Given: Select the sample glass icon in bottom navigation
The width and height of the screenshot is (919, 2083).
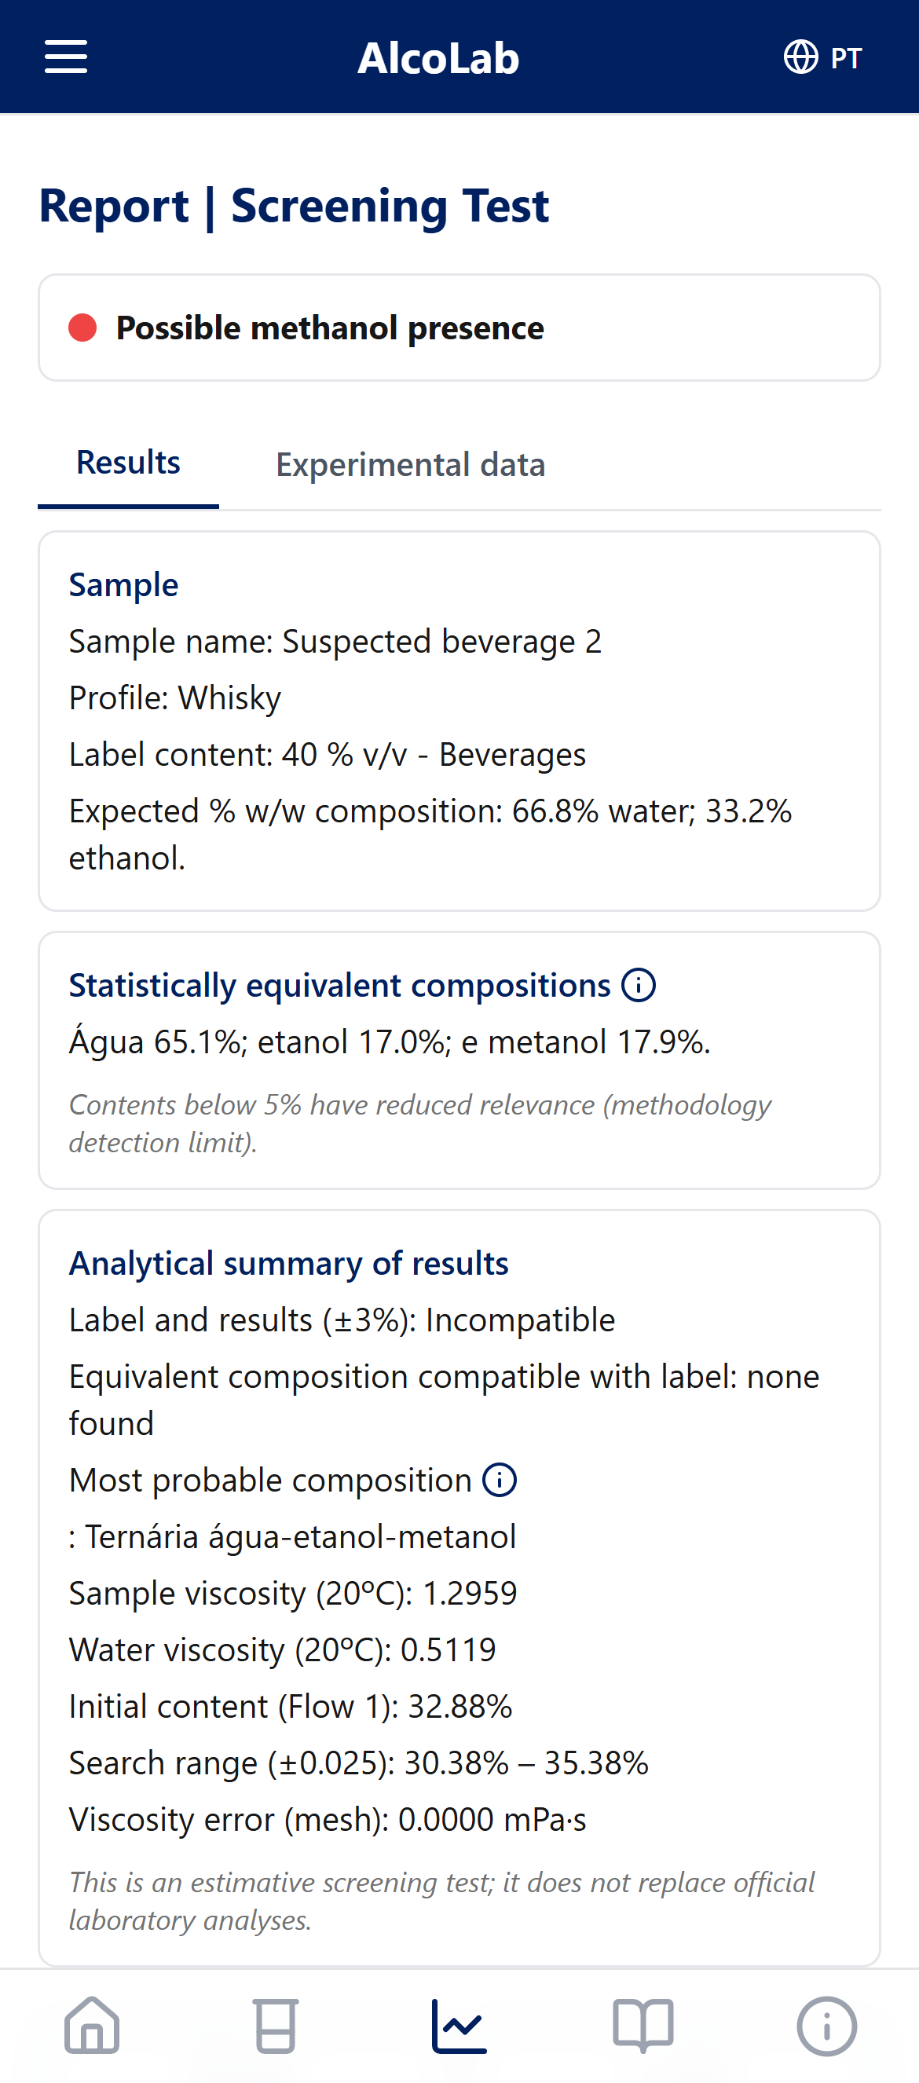Looking at the screenshot, I should tap(275, 2024).
